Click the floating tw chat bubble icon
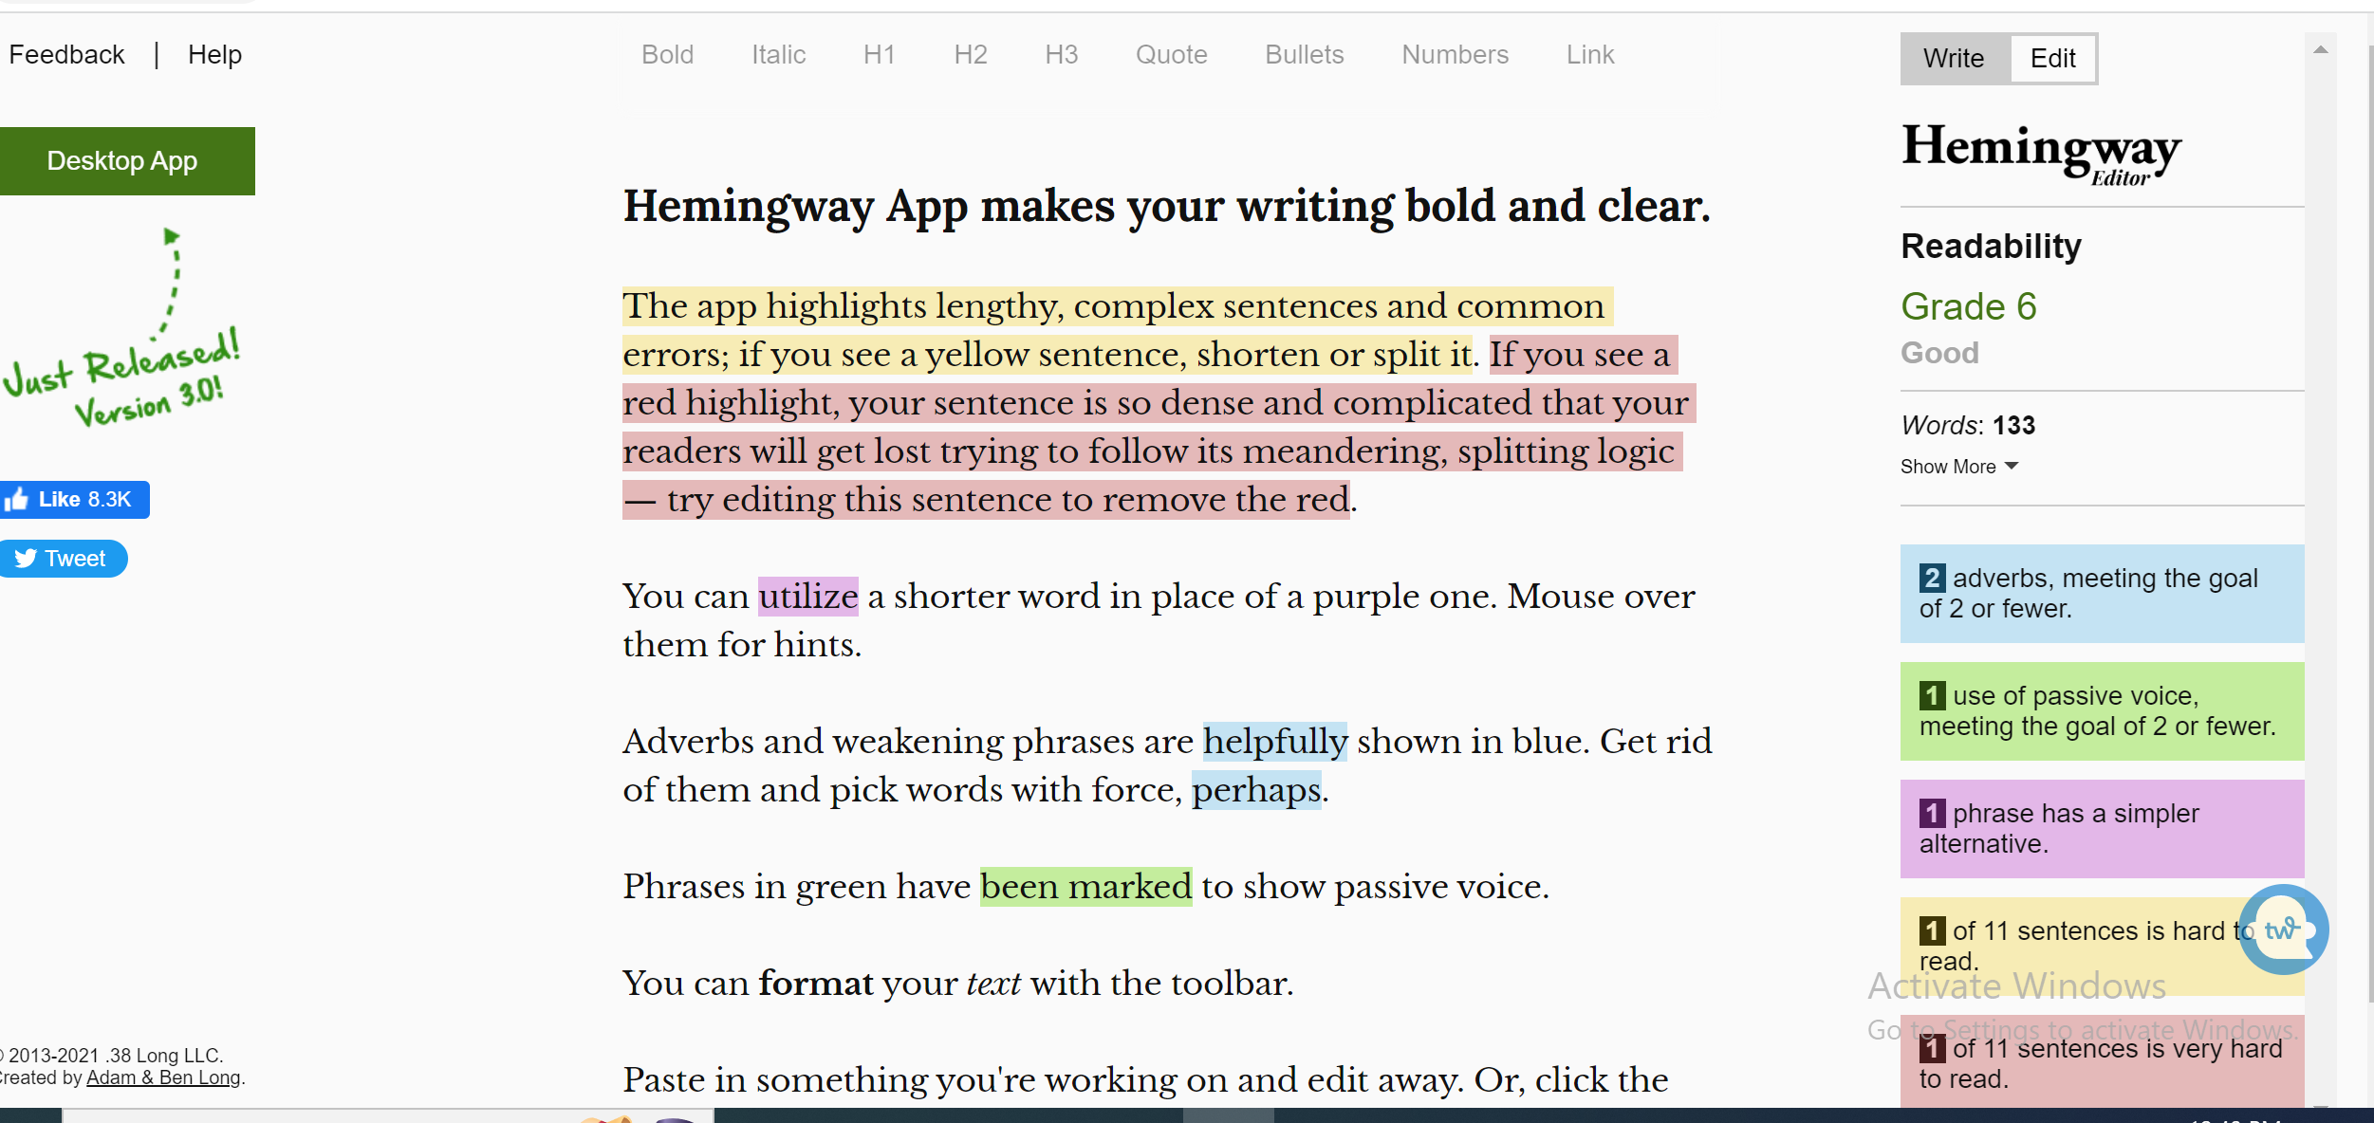 [x=2284, y=930]
